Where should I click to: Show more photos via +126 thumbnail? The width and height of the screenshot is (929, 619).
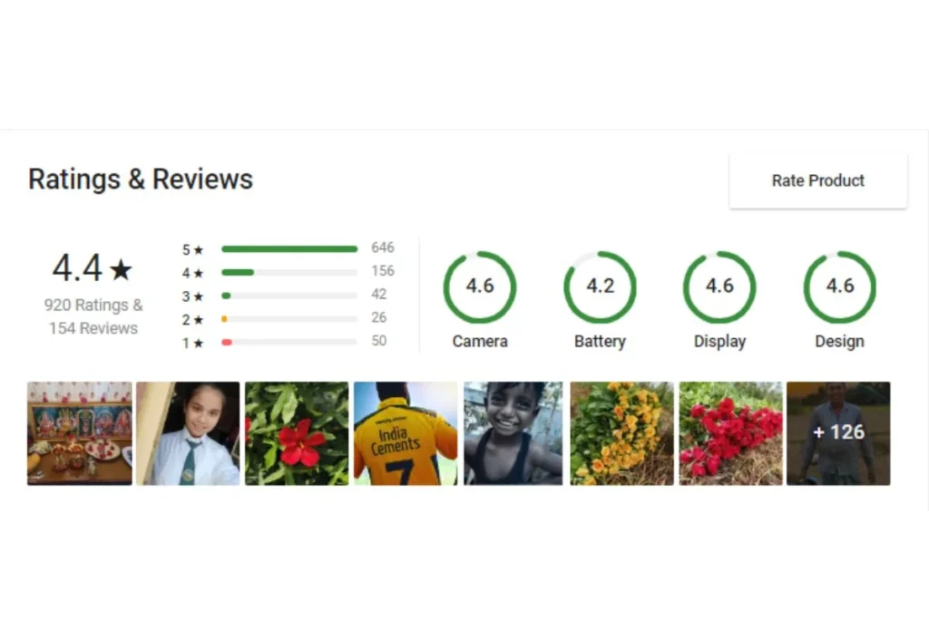pyautogui.click(x=838, y=433)
